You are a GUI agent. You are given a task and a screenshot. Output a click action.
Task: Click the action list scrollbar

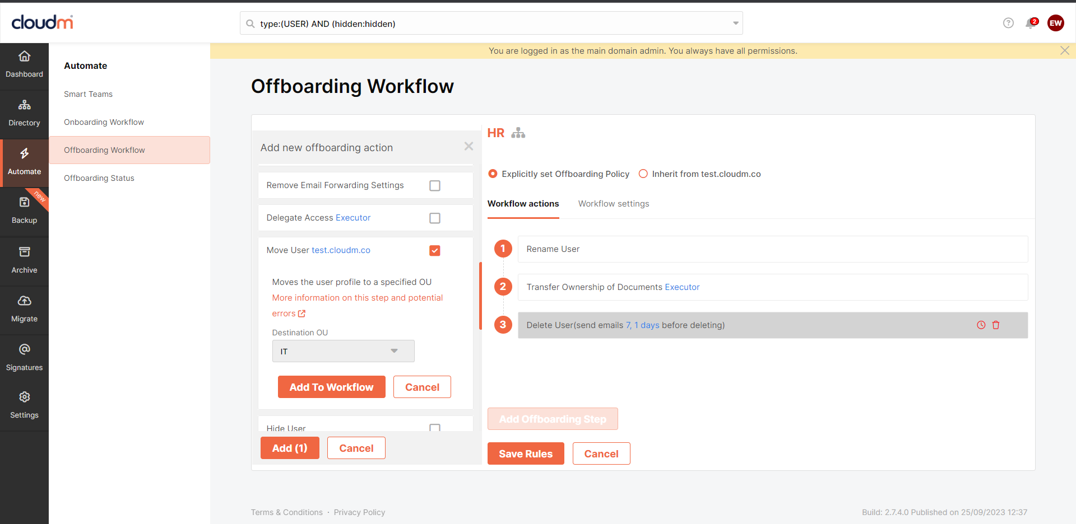480,296
